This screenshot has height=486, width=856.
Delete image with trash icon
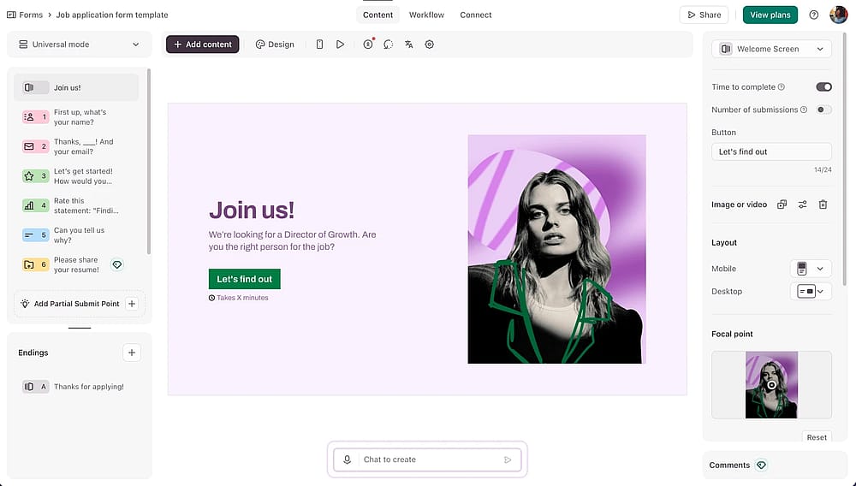pyautogui.click(x=823, y=204)
